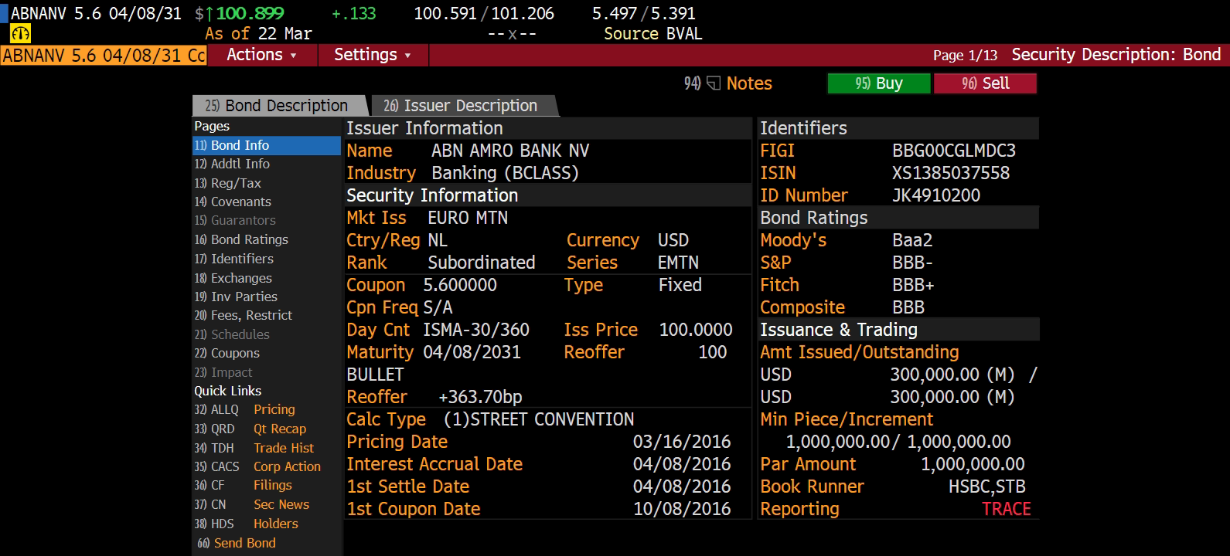Click the Composite rating BBB
Image resolution: width=1230 pixels, height=556 pixels.
coord(908,307)
